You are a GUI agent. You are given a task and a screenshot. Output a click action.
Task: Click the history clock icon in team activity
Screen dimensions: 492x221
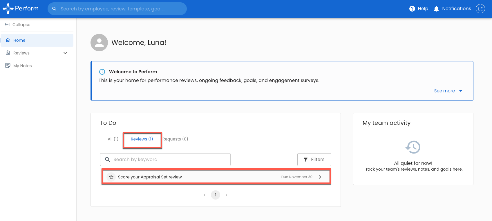tap(413, 147)
